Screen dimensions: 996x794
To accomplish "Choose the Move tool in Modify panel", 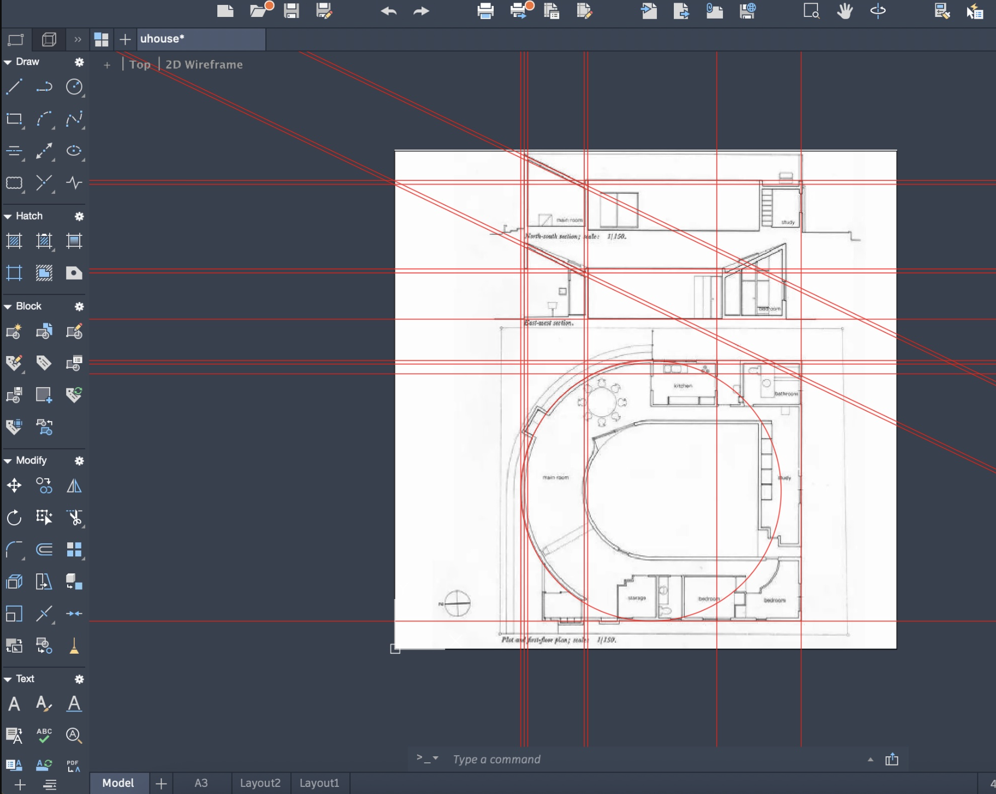I will click(x=14, y=485).
